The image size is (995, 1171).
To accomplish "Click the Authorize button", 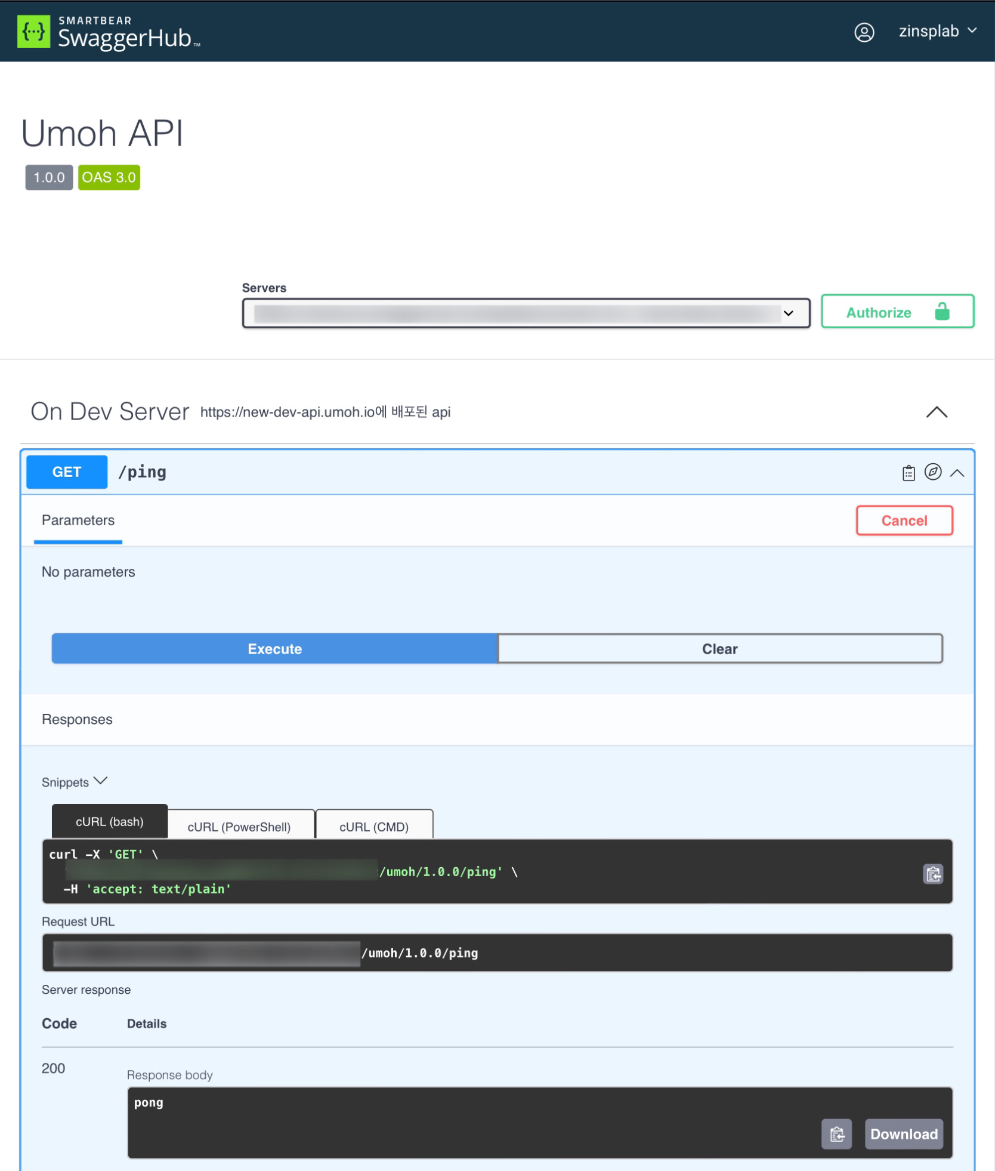I will (x=897, y=312).
